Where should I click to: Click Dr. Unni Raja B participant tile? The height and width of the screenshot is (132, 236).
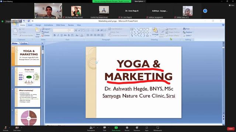(132, 11)
